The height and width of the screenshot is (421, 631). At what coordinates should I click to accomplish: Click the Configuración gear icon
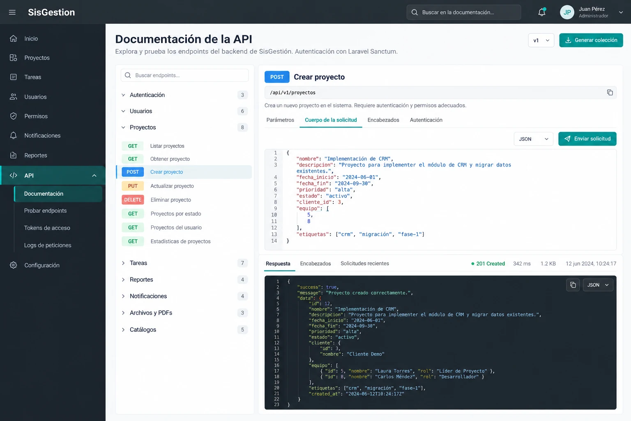[x=14, y=265]
